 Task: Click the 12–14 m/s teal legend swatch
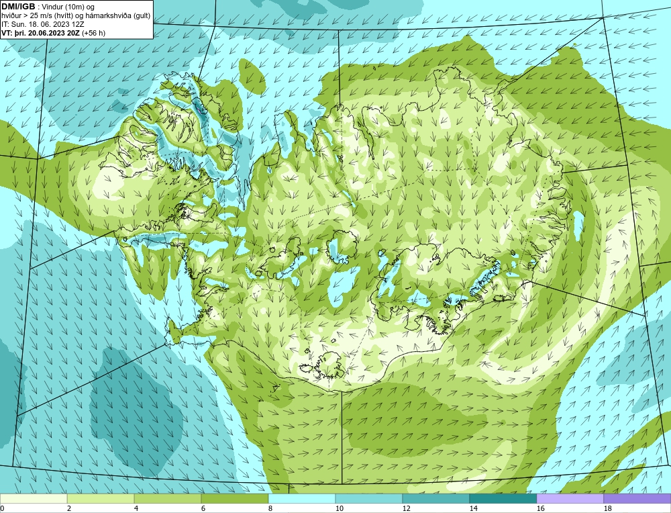(x=435, y=498)
